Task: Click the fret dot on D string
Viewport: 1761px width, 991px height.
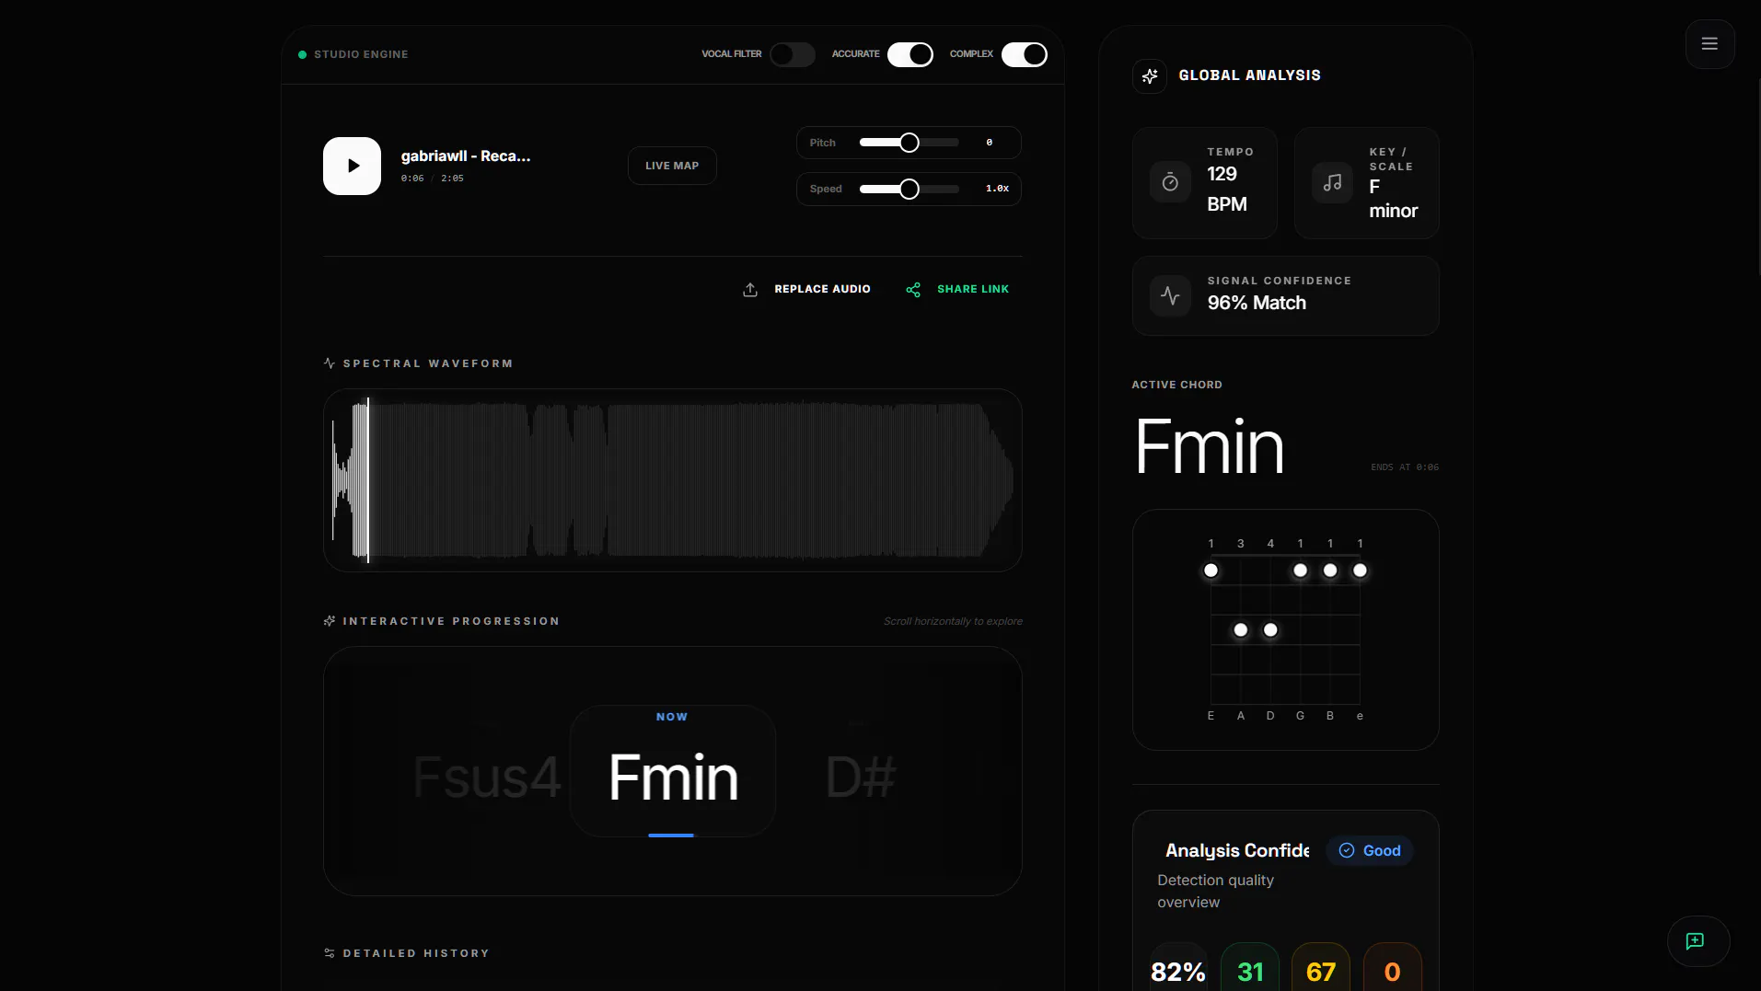Action: 1270,630
